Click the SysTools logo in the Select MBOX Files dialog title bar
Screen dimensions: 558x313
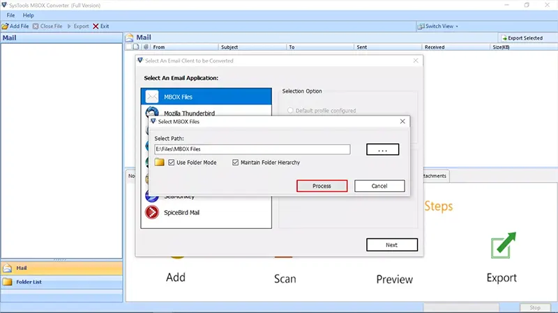[x=153, y=121]
